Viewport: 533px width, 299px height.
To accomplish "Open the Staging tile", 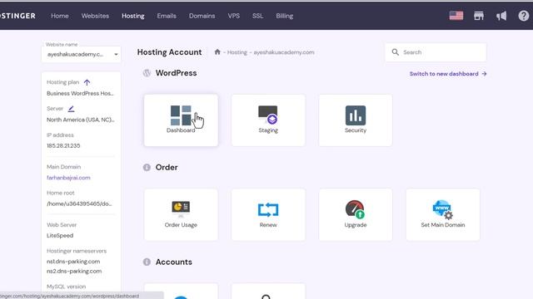I will (x=268, y=120).
